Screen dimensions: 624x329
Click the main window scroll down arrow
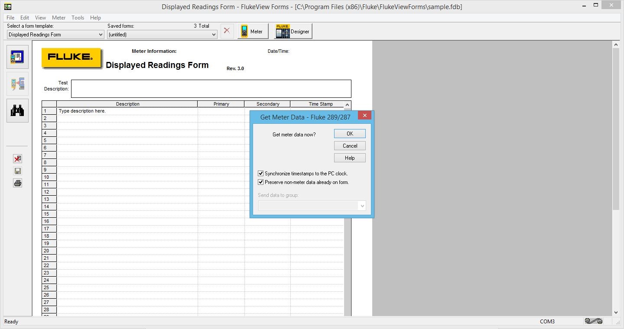(616, 312)
